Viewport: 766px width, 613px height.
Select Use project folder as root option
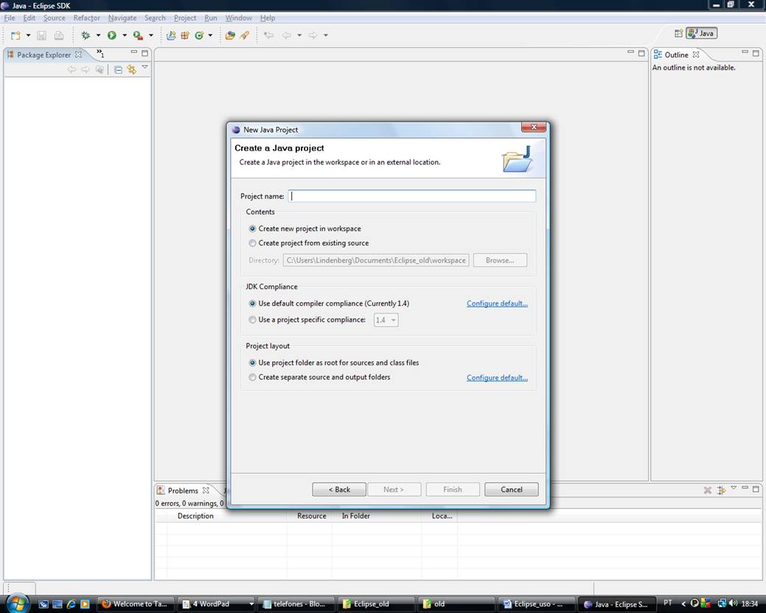(334, 363)
